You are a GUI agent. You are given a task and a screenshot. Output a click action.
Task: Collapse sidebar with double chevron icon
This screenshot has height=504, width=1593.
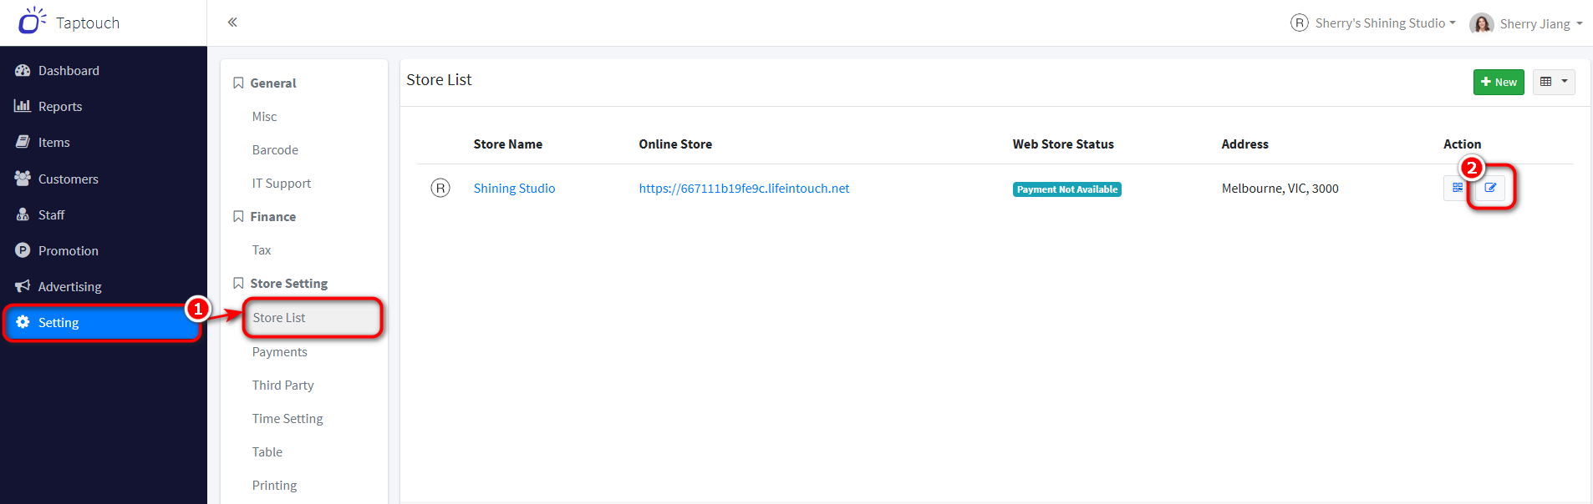(x=232, y=23)
